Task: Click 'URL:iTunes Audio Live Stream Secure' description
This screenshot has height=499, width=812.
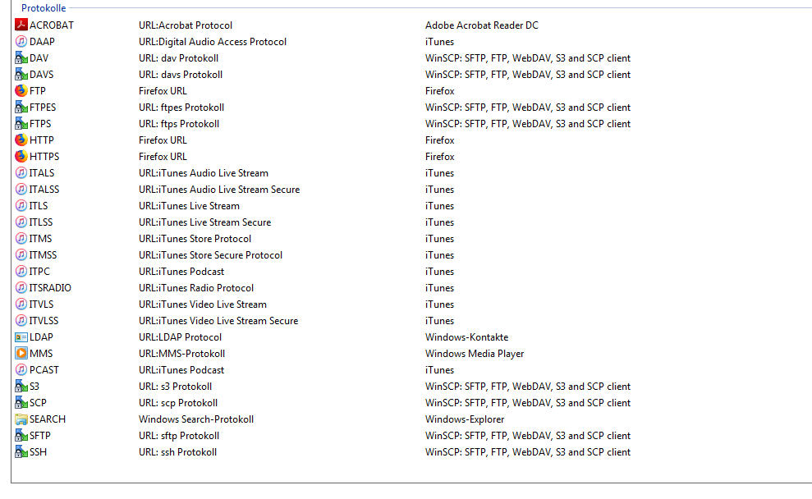Action: (x=219, y=190)
